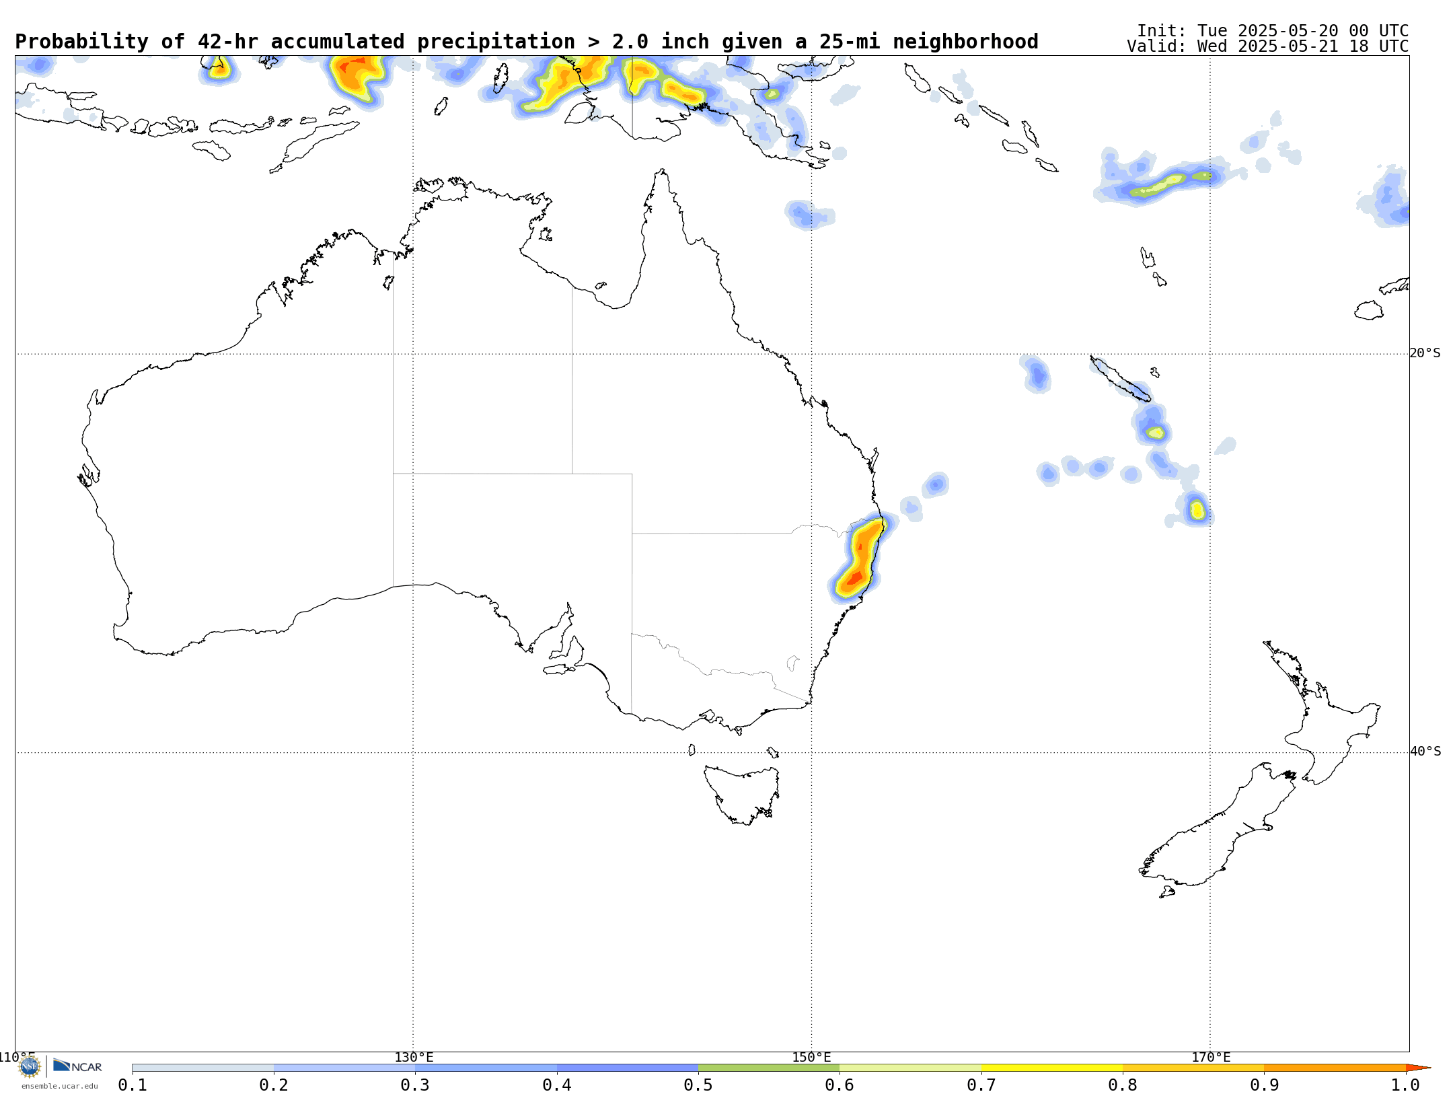Click the New Caledonia island outline

tap(1119, 379)
